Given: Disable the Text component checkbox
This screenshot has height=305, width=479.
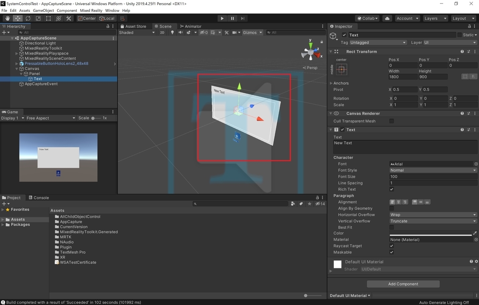Looking at the screenshot, I should coord(342,130).
